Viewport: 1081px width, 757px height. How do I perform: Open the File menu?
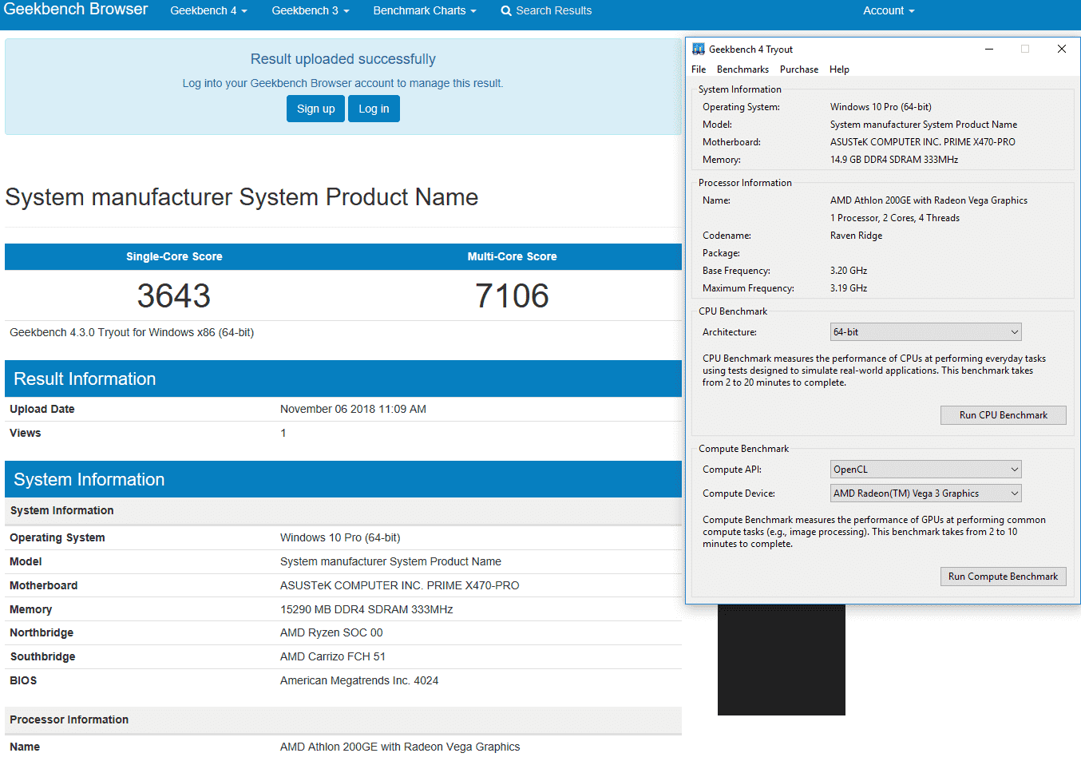click(699, 69)
